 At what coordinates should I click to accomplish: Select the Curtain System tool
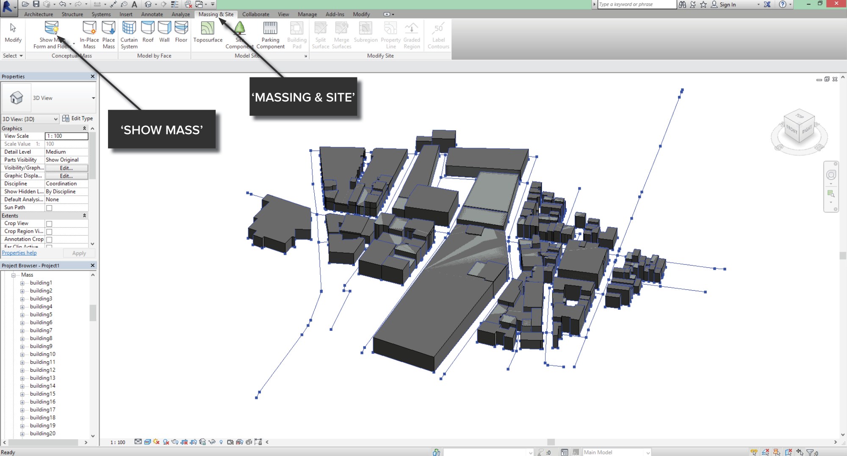point(129,34)
